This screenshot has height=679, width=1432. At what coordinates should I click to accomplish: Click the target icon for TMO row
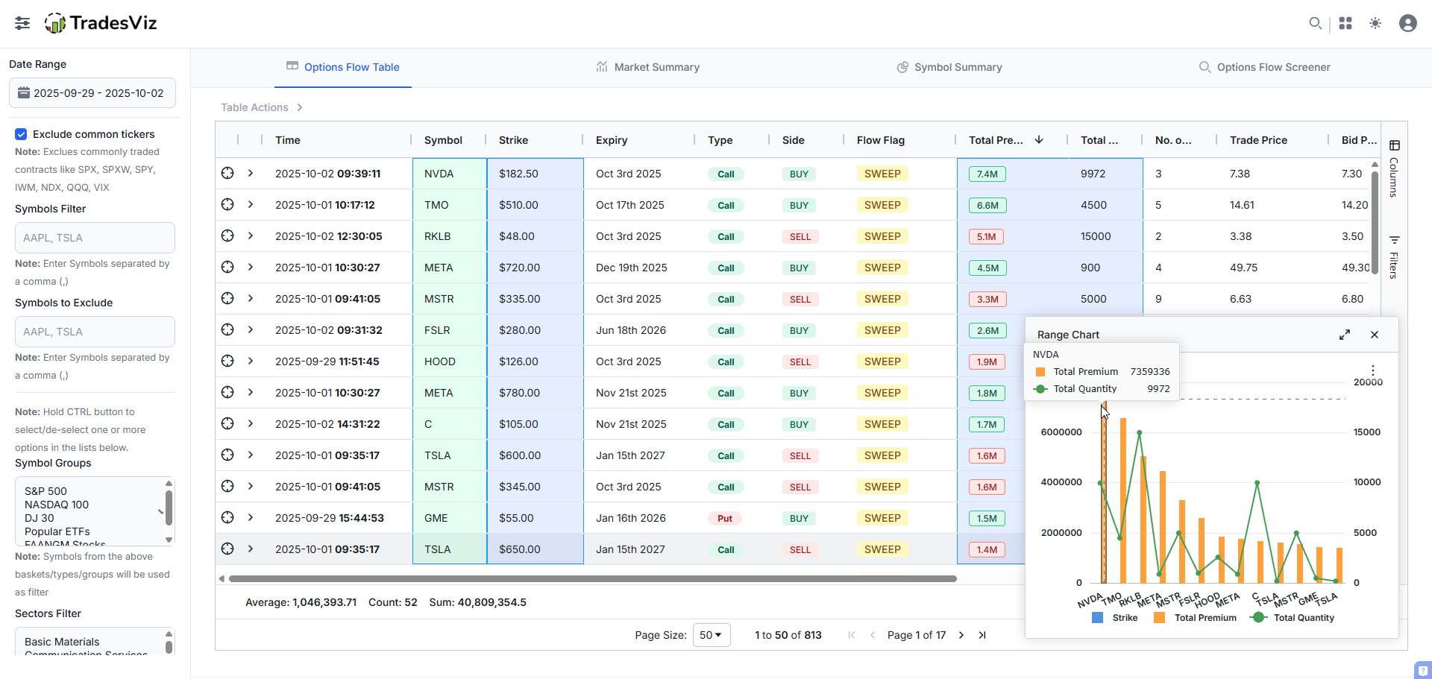(227, 204)
